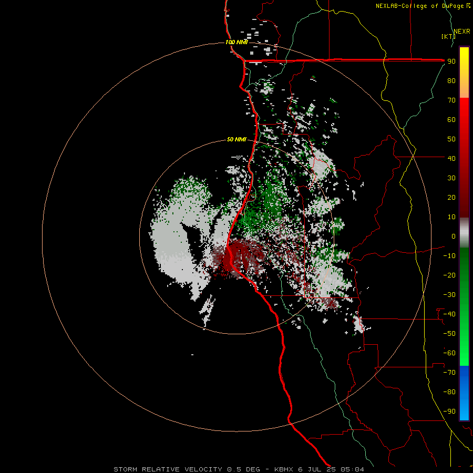Click the 20 value on the velocity scale
The width and height of the screenshot is (473, 473).
coord(451,197)
